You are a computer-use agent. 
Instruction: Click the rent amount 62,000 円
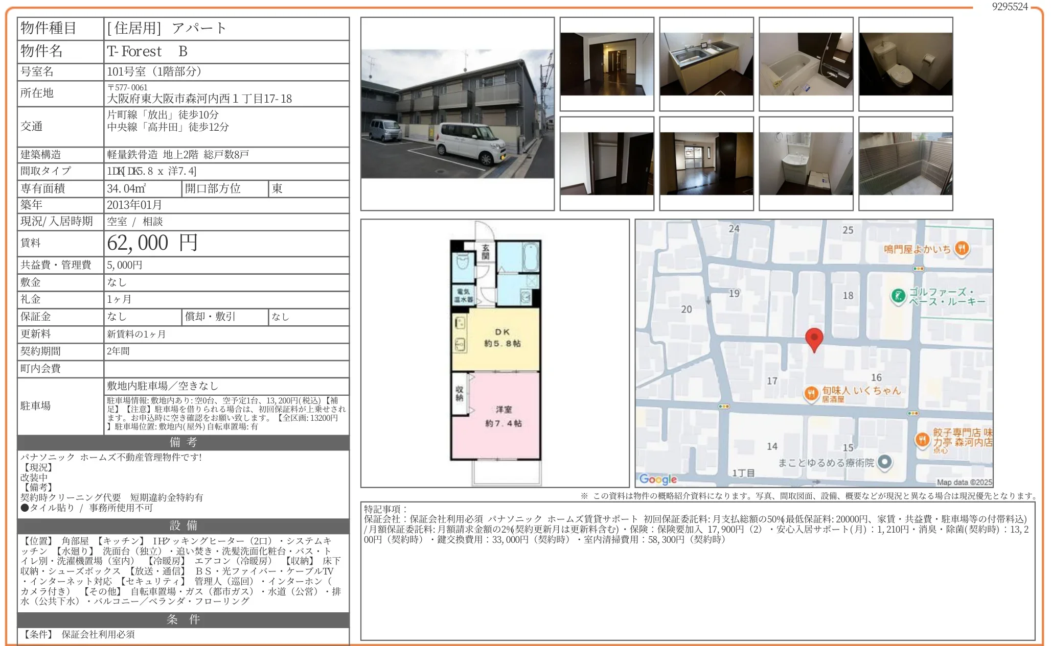tap(152, 243)
